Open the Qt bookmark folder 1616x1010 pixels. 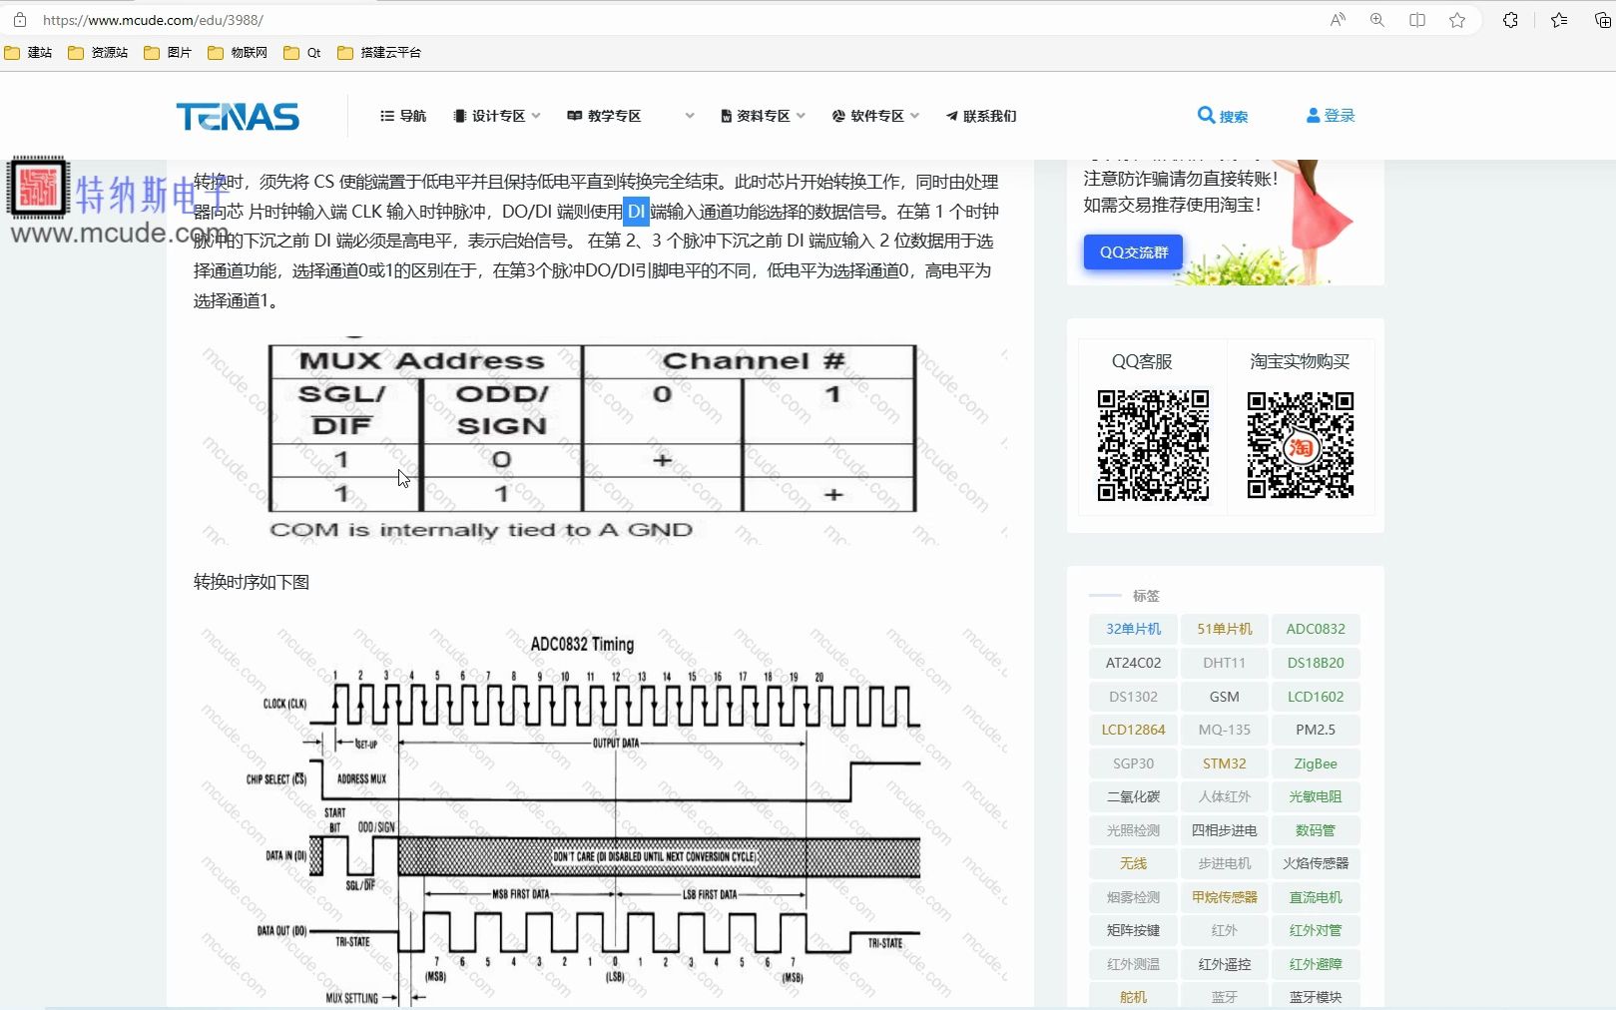(x=302, y=53)
